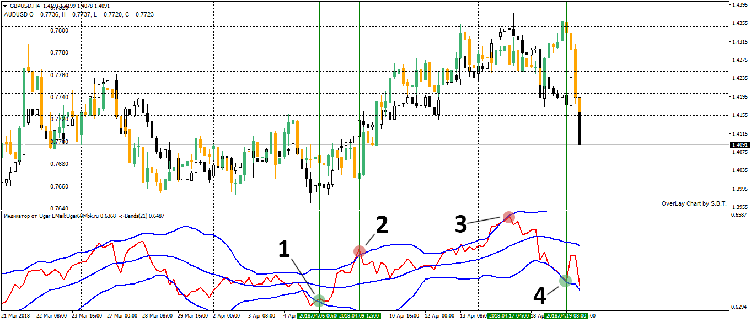Click the 1.3955 price axis label
Image resolution: width=751 pixels, height=322 pixels.
(739, 207)
